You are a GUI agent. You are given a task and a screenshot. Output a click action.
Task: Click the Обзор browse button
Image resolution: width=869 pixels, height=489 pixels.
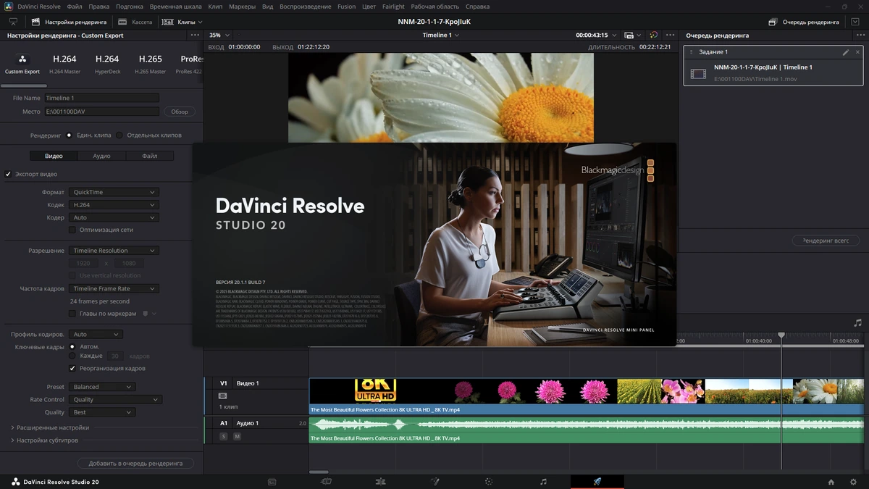[x=180, y=112]
